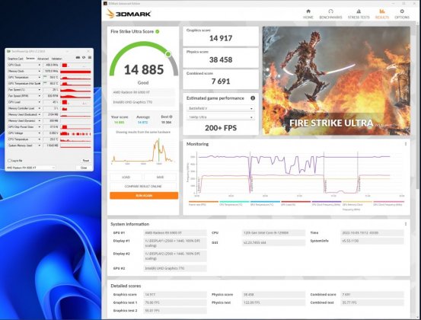This screenshot has width=421, height=320.
Task: Click COMPARE RESULT ONLINE button
Action: pos(143,186)
